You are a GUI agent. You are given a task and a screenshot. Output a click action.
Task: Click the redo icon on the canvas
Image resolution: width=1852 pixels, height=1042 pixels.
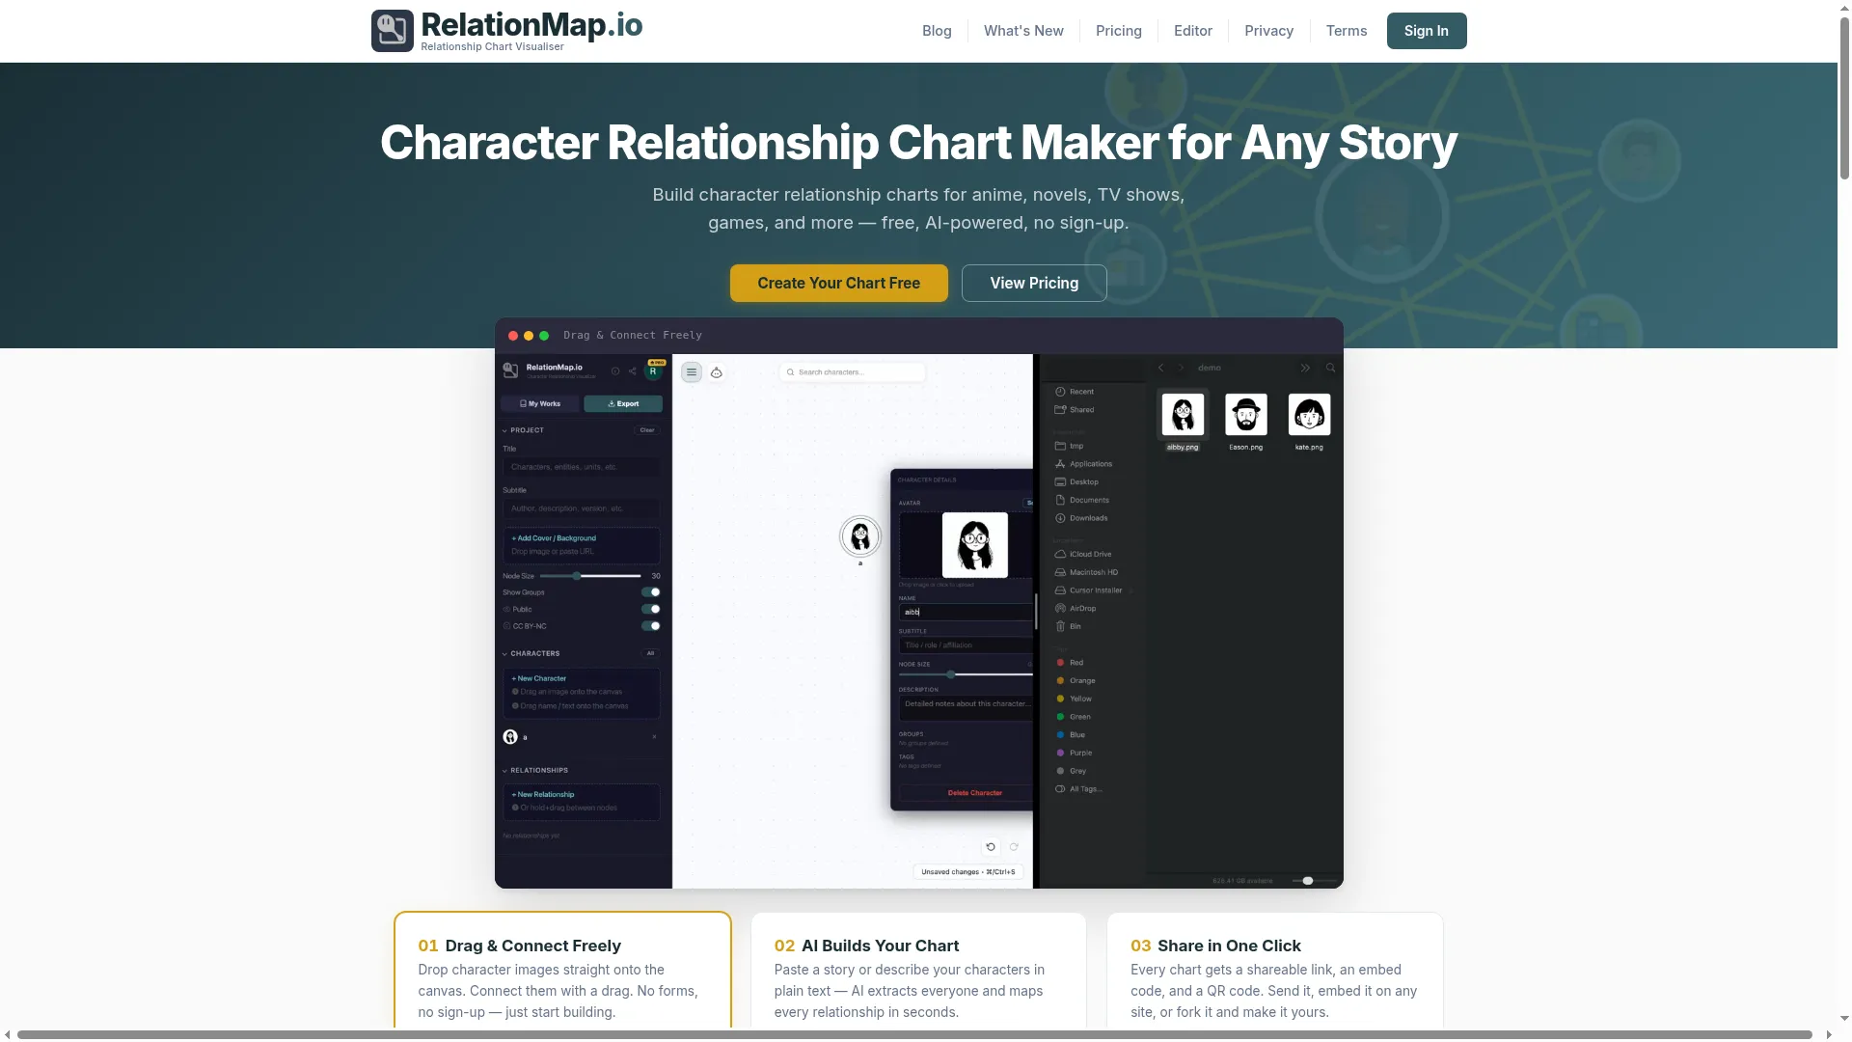[1014, 847]
